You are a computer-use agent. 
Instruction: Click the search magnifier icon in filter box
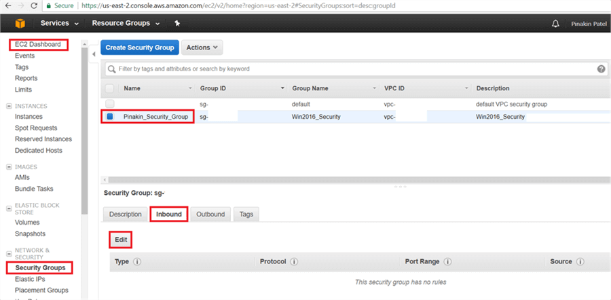pyautogui.click(x=112, y=69)
